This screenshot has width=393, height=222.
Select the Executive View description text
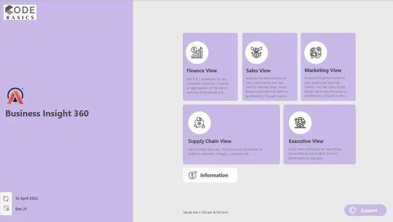[x=314, y=154]
